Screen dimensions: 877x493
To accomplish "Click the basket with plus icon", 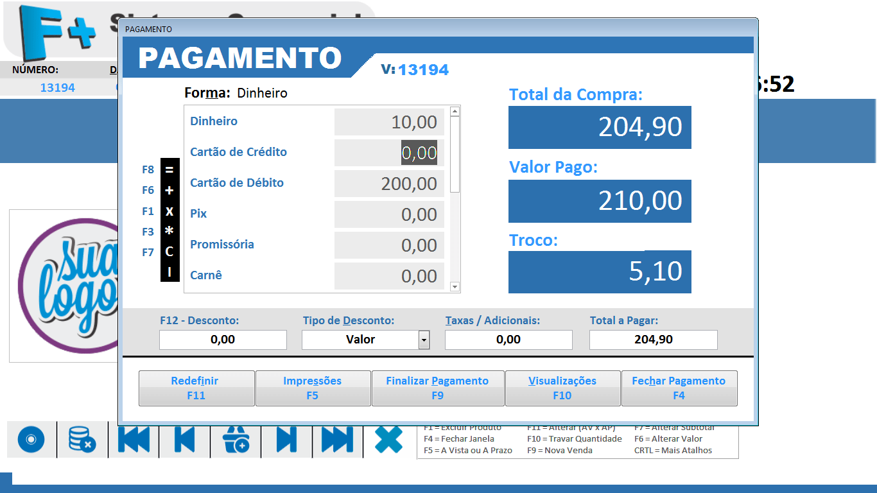I will pyautogui.click(x=236, y=440).
